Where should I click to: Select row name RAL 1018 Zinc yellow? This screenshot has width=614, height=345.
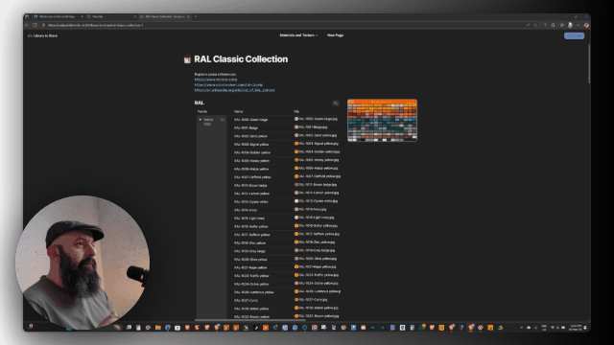pos(249,242)
